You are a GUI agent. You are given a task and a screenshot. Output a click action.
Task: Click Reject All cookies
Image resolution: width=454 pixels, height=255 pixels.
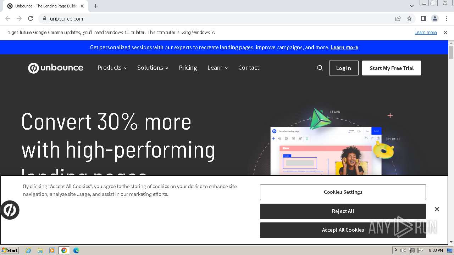pyautogui.click(x=343, y=211)
